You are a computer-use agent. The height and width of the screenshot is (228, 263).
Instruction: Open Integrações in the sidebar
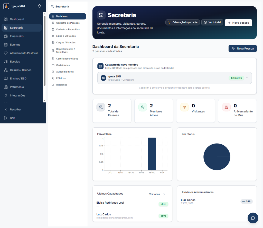pos(22,96)
